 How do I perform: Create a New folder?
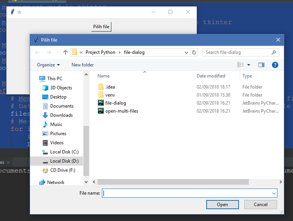[x=83, y=65]
